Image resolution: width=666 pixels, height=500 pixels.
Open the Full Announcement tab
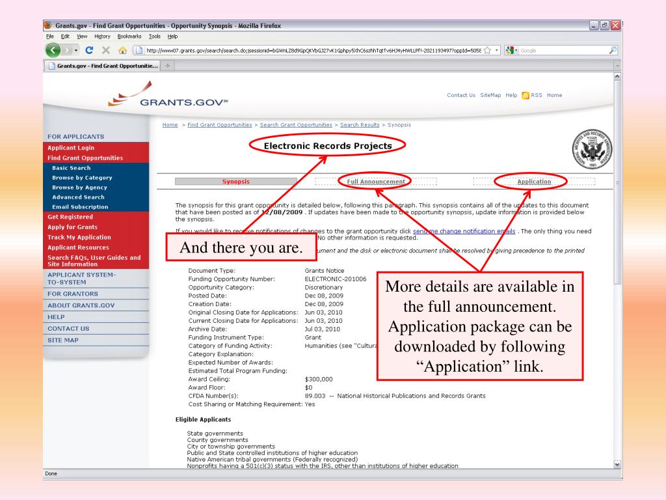[375, 182]
